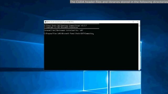Open the command prompt system menu icon
Image resolution: width=168 pixels, height=94 pixels.
(x=45, y=22)
